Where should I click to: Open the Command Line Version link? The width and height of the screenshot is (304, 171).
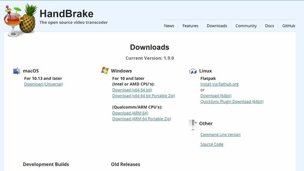(x=221, y=135)
